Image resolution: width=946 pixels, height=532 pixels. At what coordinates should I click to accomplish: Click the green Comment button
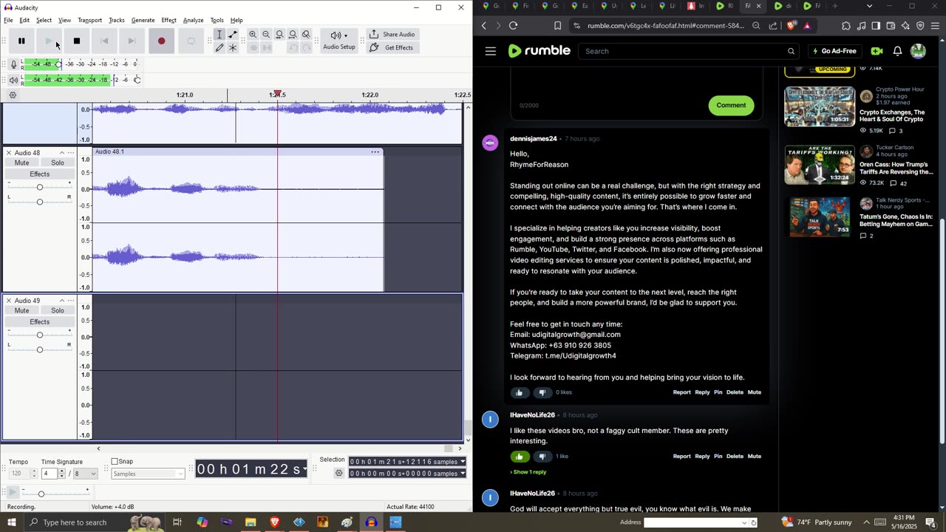click(731, 105)
